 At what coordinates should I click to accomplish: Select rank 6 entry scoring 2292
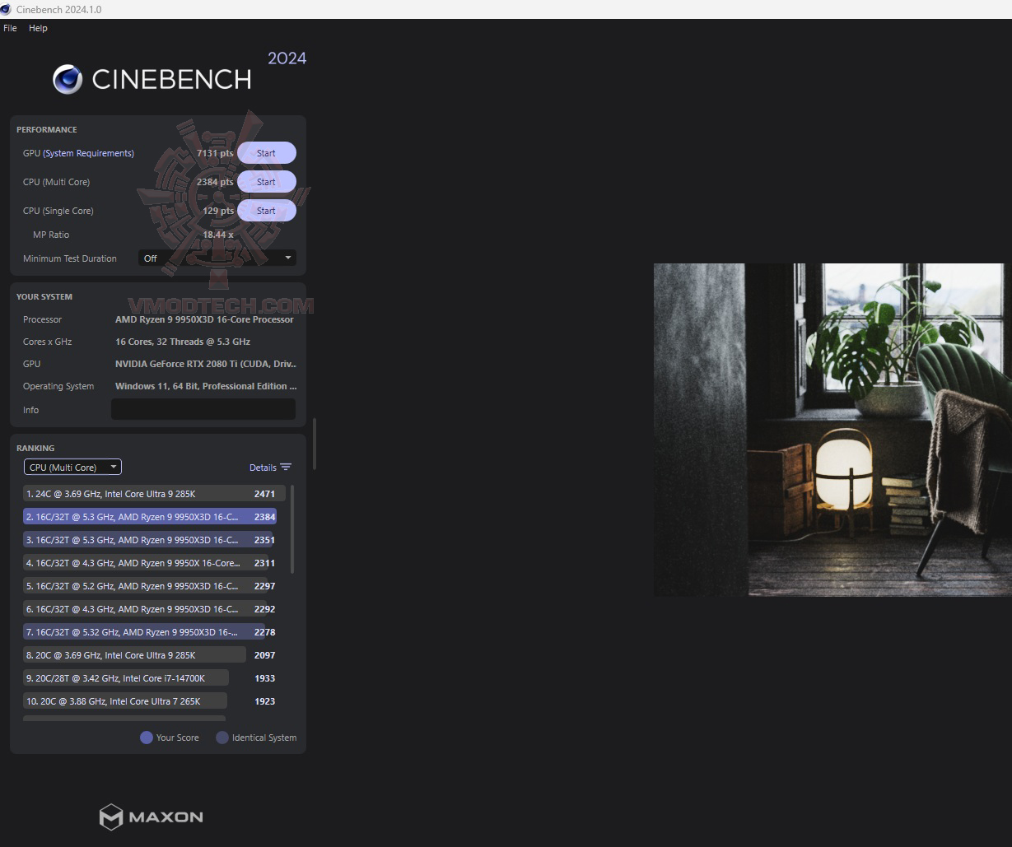click(149, 609)
